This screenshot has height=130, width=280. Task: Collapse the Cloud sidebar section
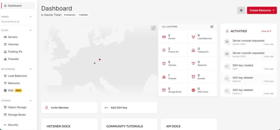(x=31, y=30)
